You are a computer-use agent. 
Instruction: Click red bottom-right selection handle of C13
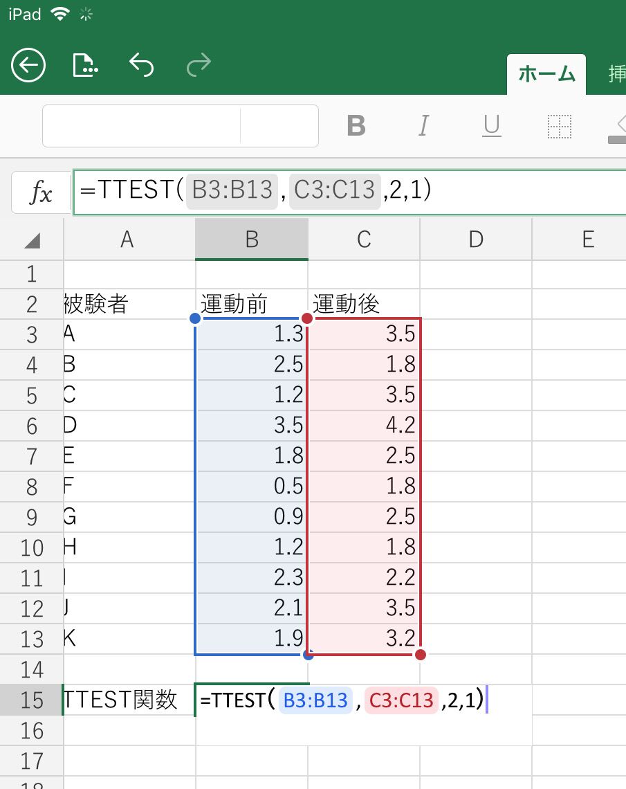pos(421,655)
